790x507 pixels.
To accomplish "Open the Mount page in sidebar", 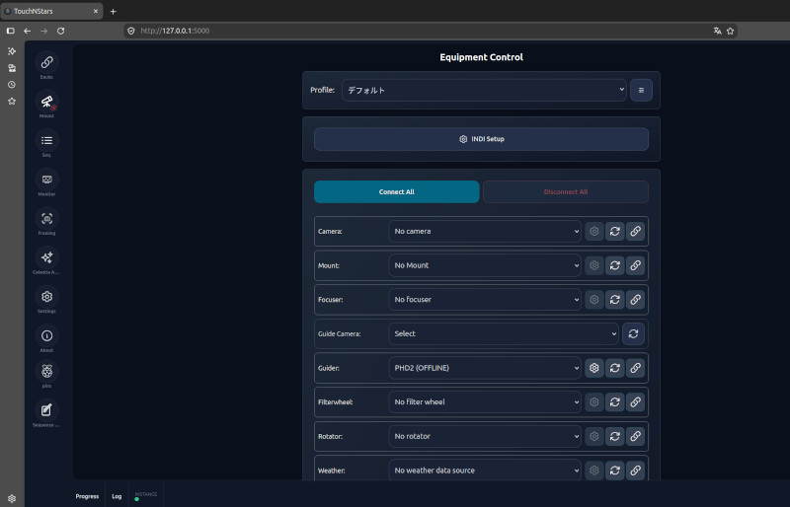I will [46, 102].
